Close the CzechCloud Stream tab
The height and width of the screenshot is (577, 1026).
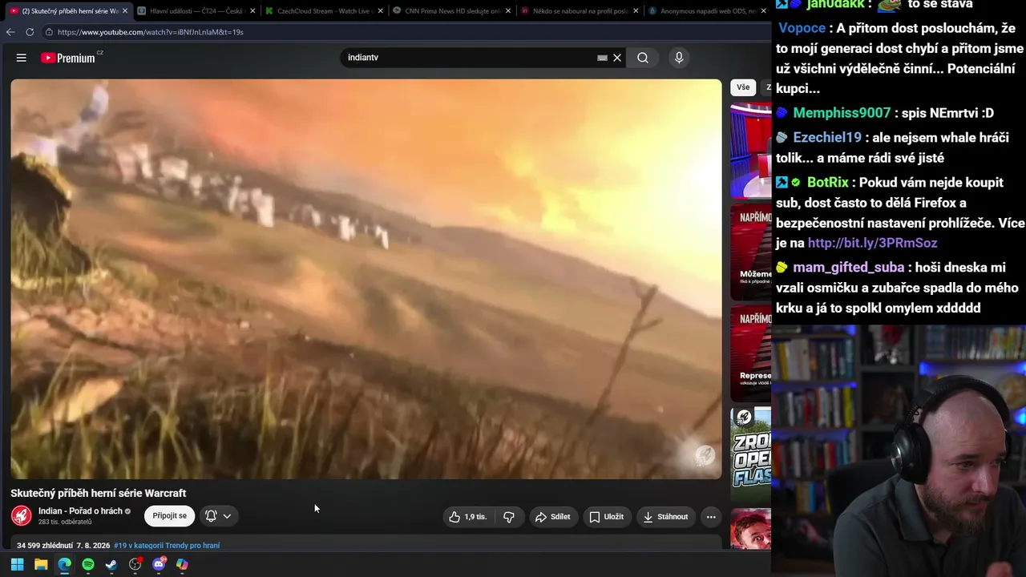[x=381, y=11]
